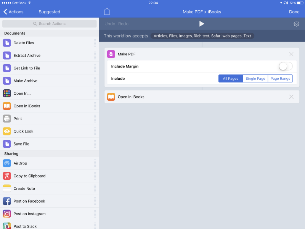Tap the Get Link to File icon
The height and width of the screenshot is (229, 305).
click(x=7, y=68)
